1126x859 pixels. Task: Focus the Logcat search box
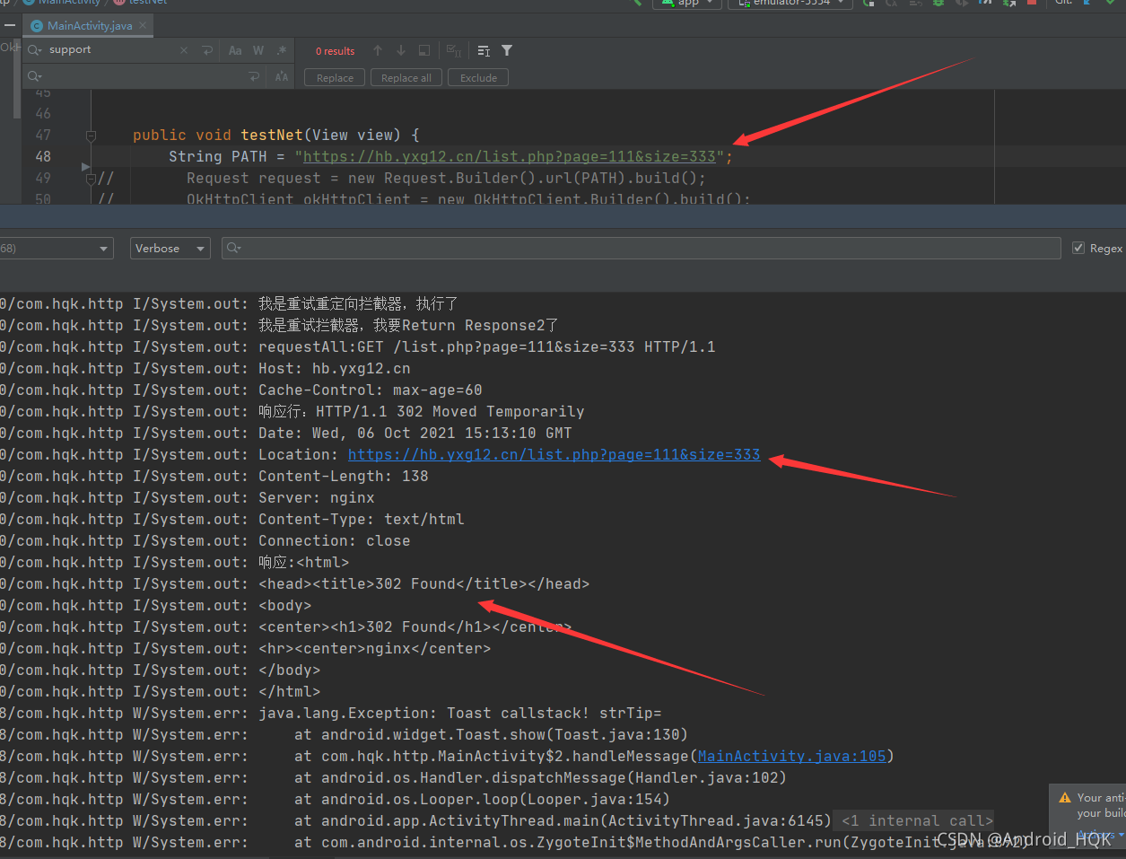tap(641, 248)
